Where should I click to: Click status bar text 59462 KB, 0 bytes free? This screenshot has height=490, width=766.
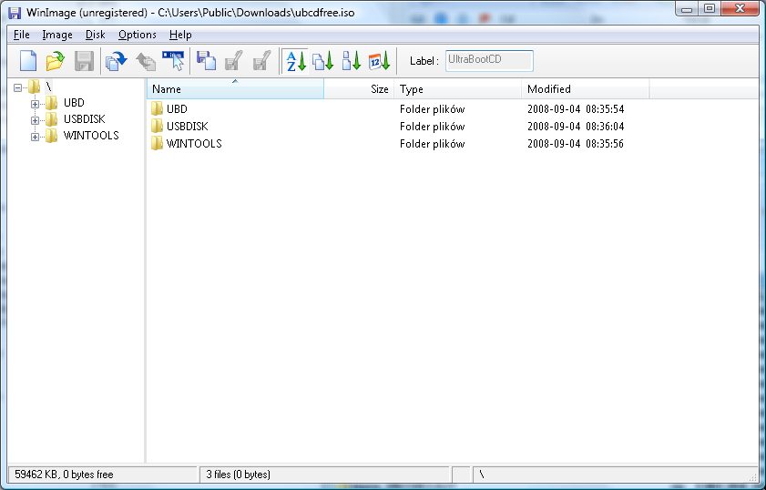pos(64,475)
